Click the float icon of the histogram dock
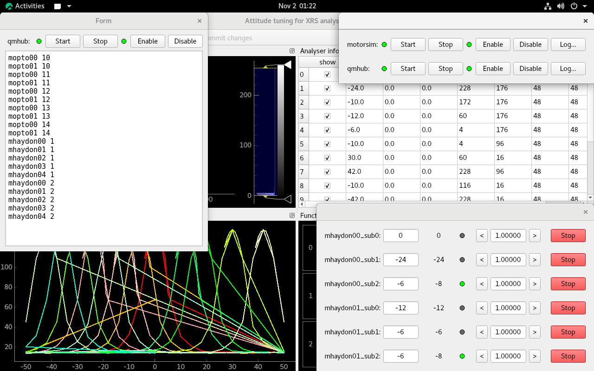Screen dimensions: 594x371 (x=292, y=51)
